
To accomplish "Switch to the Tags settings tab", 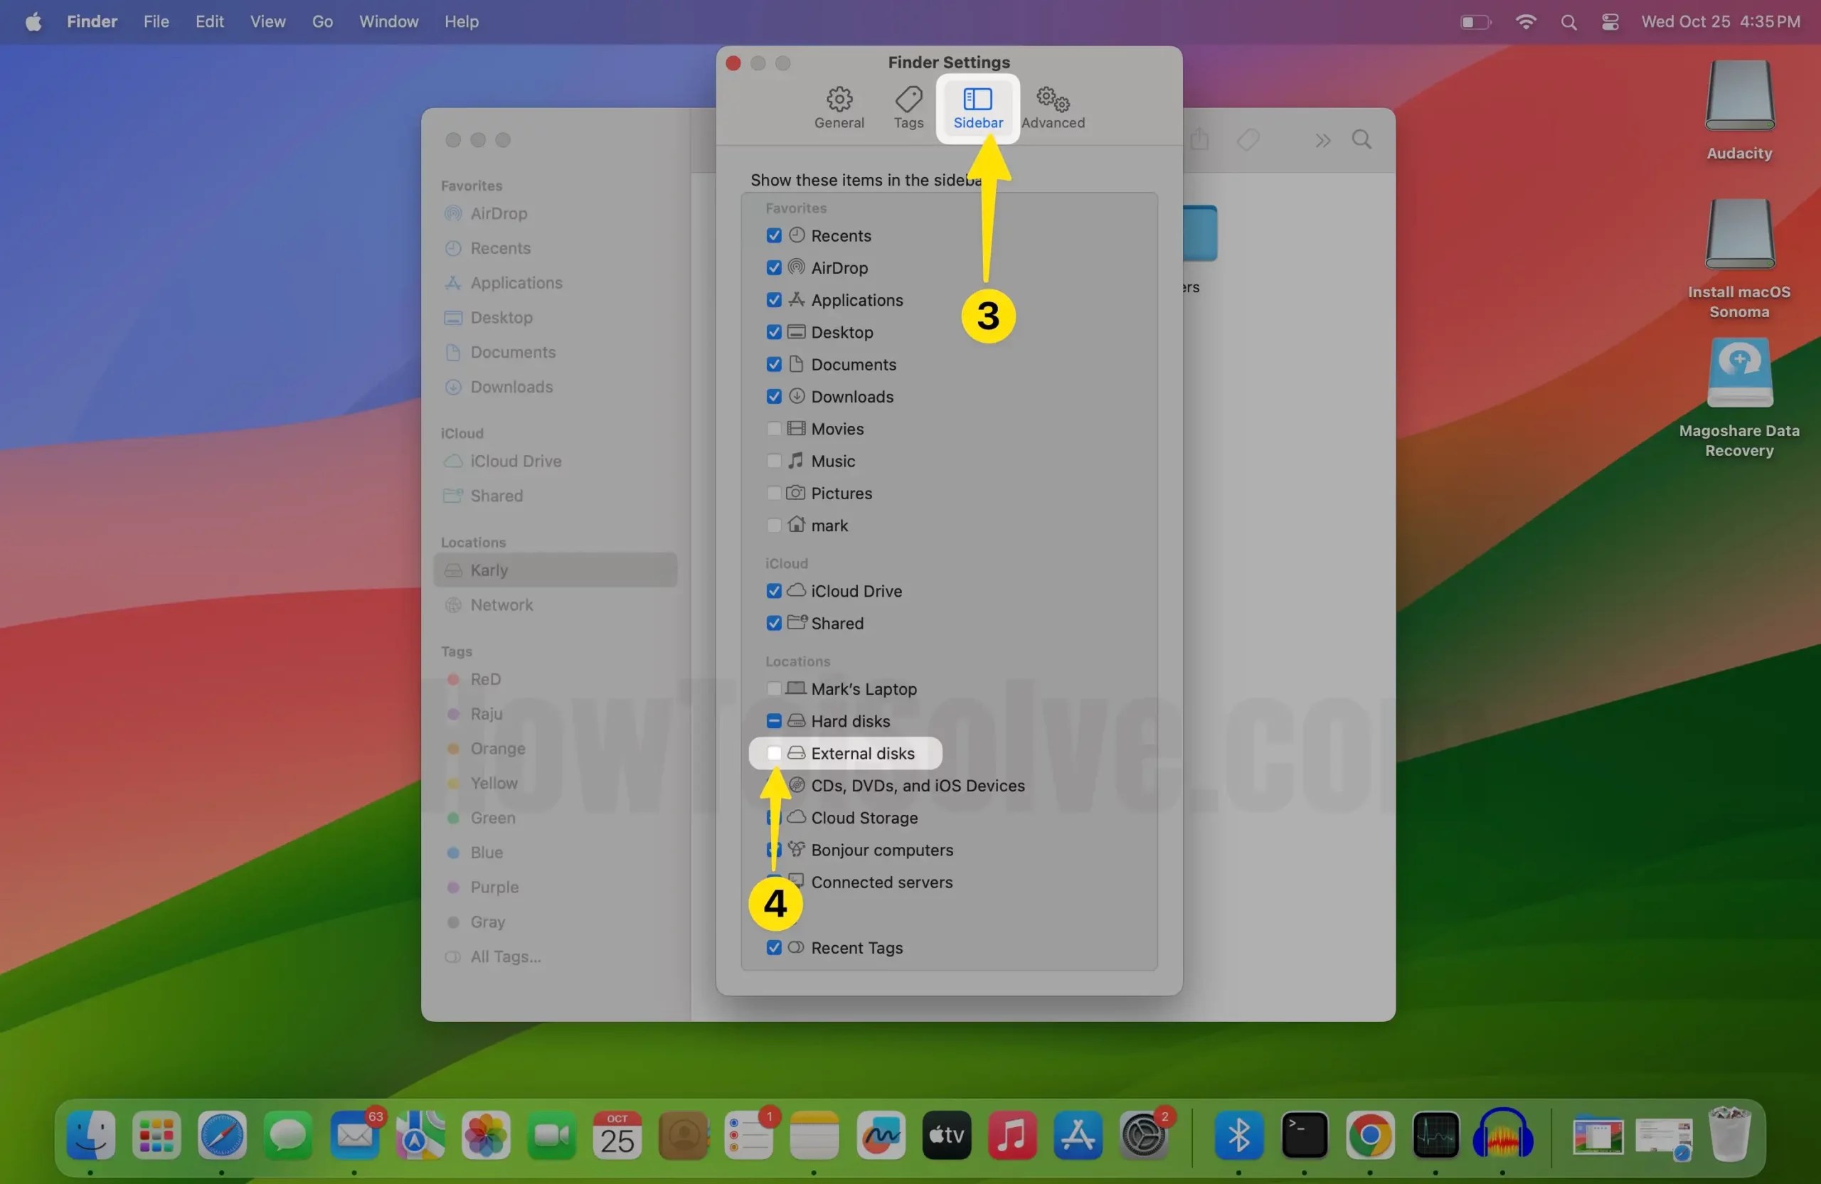I will point(908,107).
